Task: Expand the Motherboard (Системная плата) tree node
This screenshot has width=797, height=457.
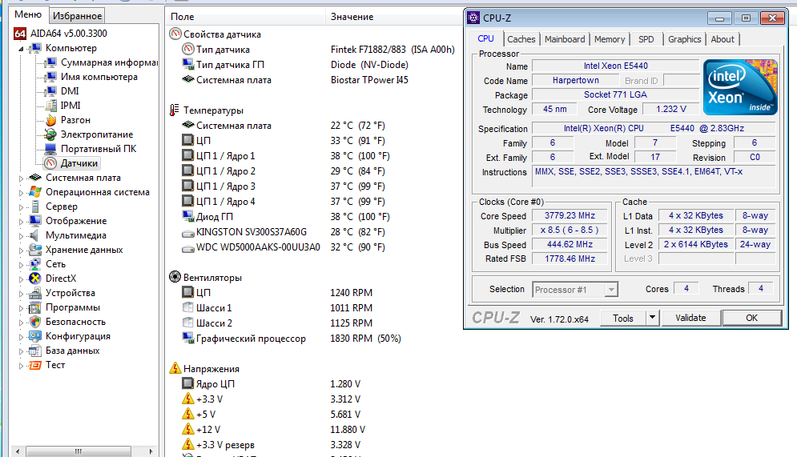Action: click(22, 178)
